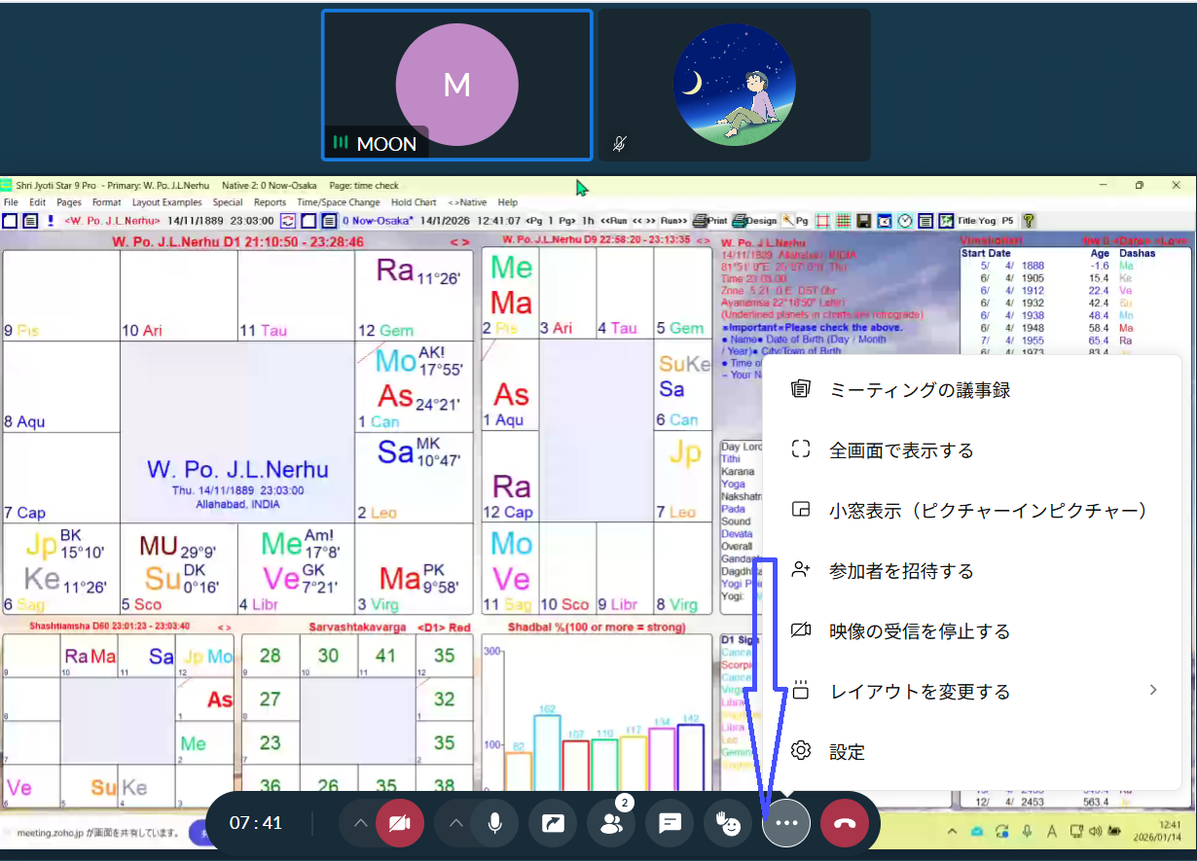Click the three-dot more options button
The height and width of the screenshot is (861, 1197).
pos(786,823)
